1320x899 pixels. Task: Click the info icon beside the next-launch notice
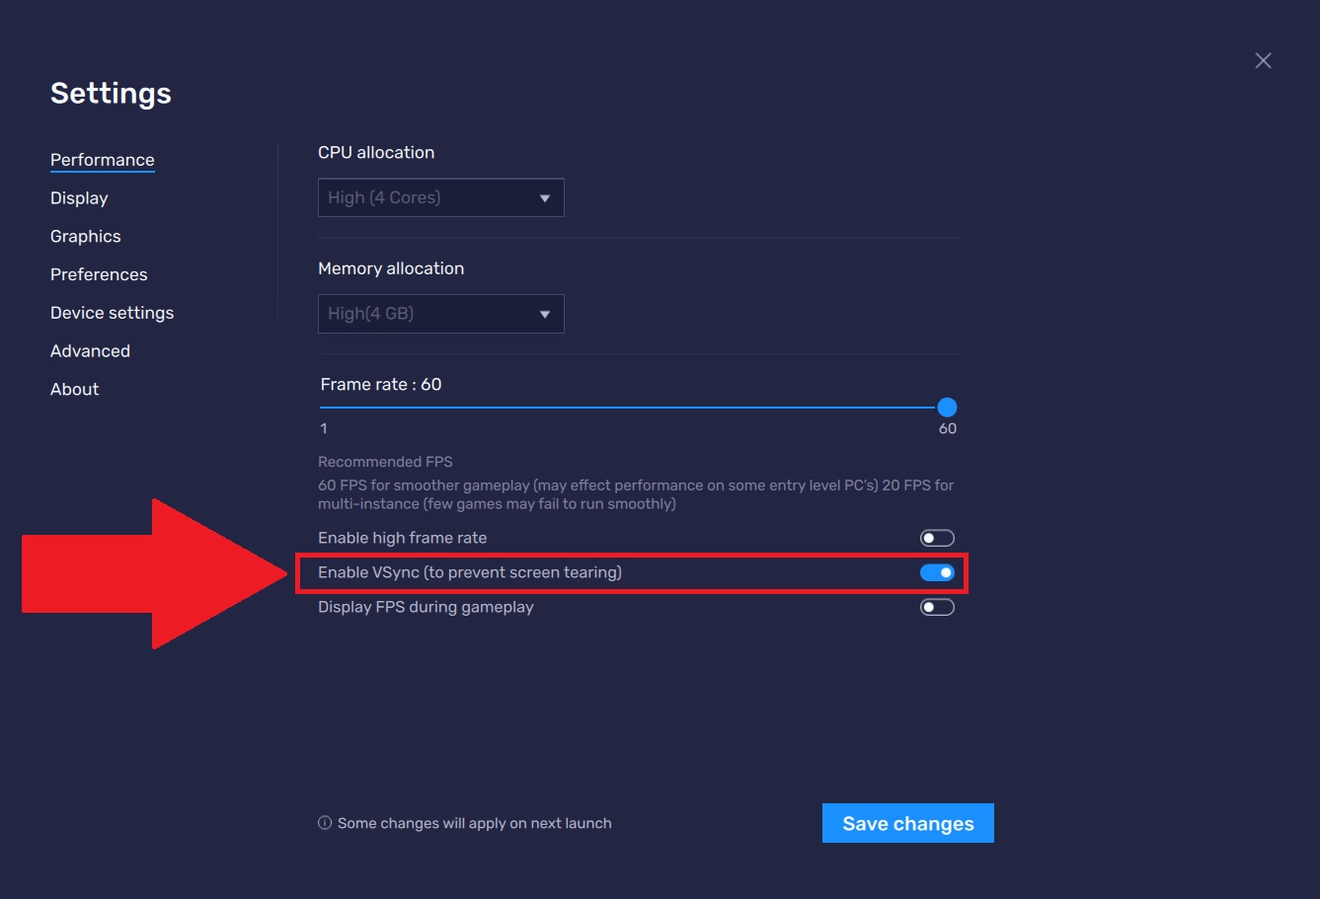click(325, 823)
